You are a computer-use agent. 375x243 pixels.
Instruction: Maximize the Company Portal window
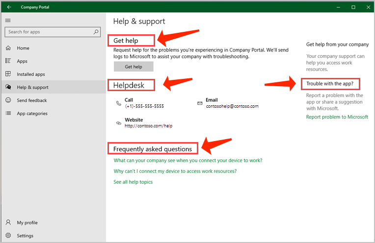point(353,7)
